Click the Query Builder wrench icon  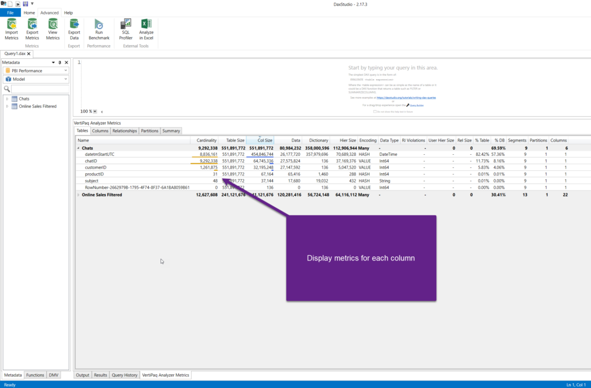pyautogui.click(x=408, y=105)
